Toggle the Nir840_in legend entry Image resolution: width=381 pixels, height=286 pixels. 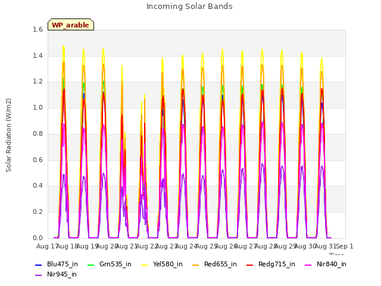(326, 265)
